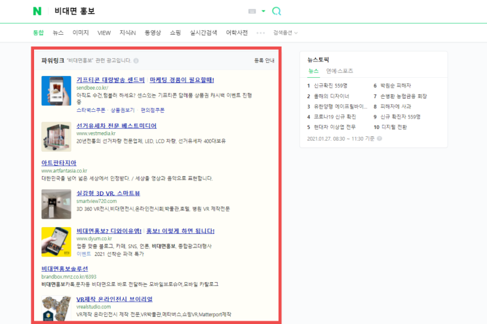Screen dimensions: 487x324
Task: Open the 실감형 3D VR 스마트뷰 link
Action: [x=108, y=194]
